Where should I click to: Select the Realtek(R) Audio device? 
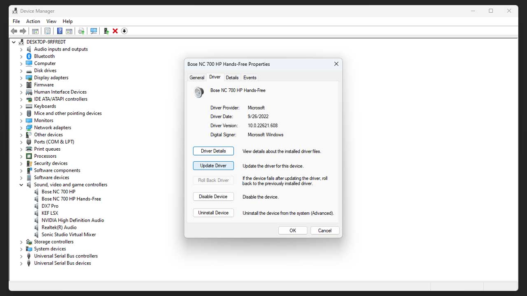pyautogui.click(x=59, y=227)
